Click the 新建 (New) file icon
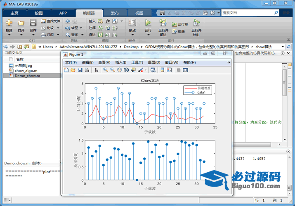The height and width of the screenshot is (206, 295). [x=9, y=23]
